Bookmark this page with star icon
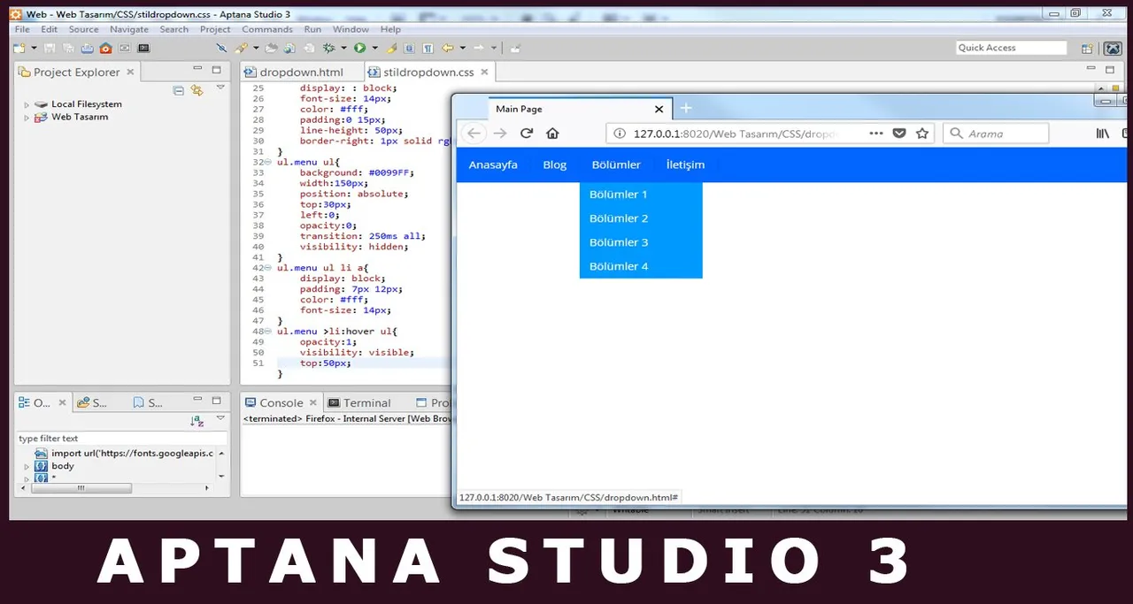The width and height of the screenshot is (1133, 604). pyautogui.click(x=922, y=134)
